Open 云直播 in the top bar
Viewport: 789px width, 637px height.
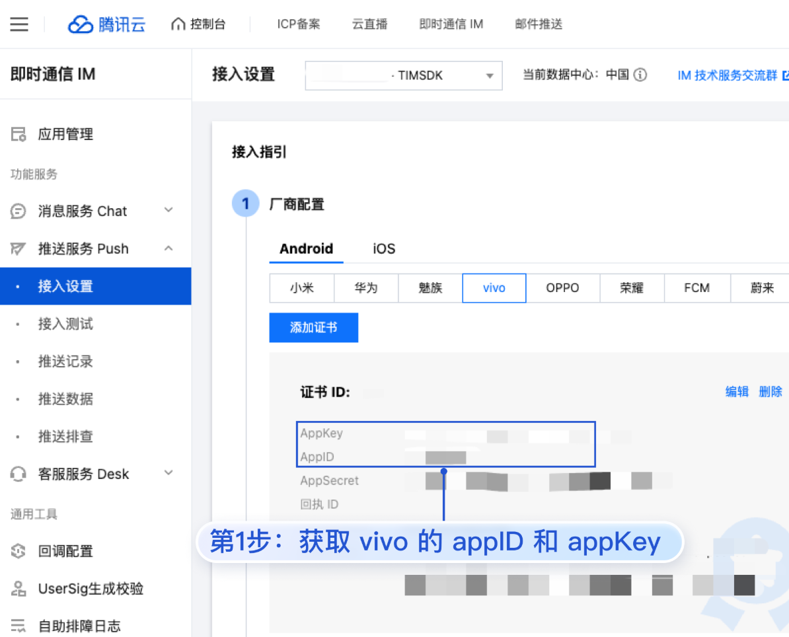(x=369, y=24)
